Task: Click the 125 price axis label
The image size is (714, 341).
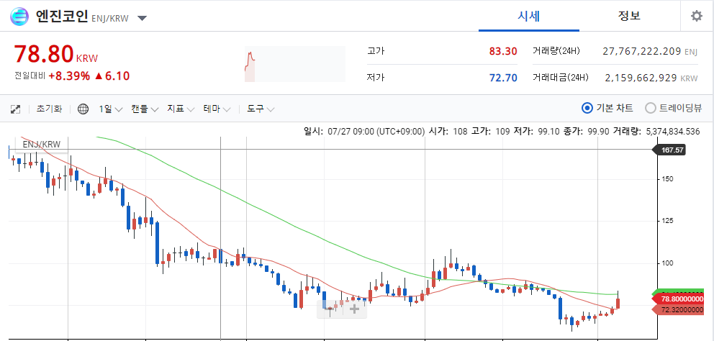Action: [x=667, y=222]
